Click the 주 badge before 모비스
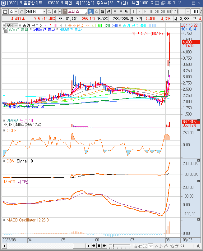Screen dimensions: 203x251 click(65, 11)
